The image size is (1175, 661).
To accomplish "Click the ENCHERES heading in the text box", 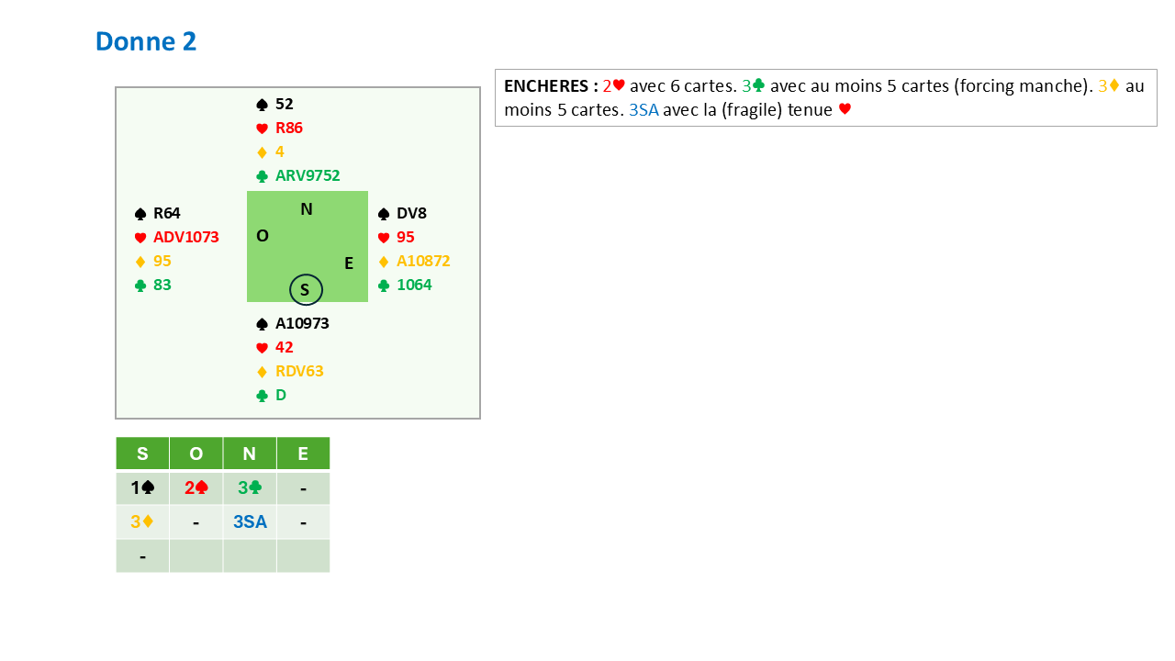I will (x=551, y=86).
